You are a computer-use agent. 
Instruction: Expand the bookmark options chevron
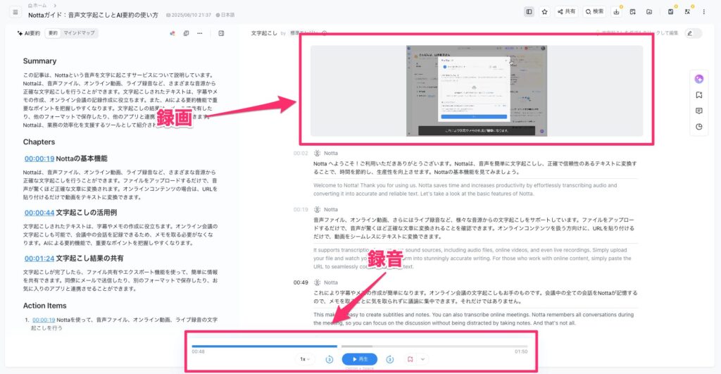422,359
